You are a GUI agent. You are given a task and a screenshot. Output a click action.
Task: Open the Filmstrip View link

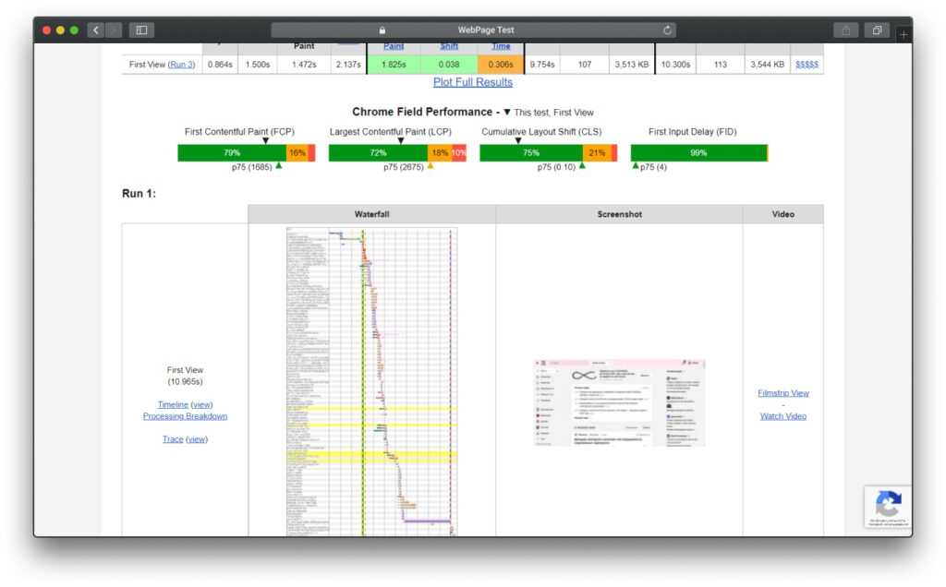[782, 393]
